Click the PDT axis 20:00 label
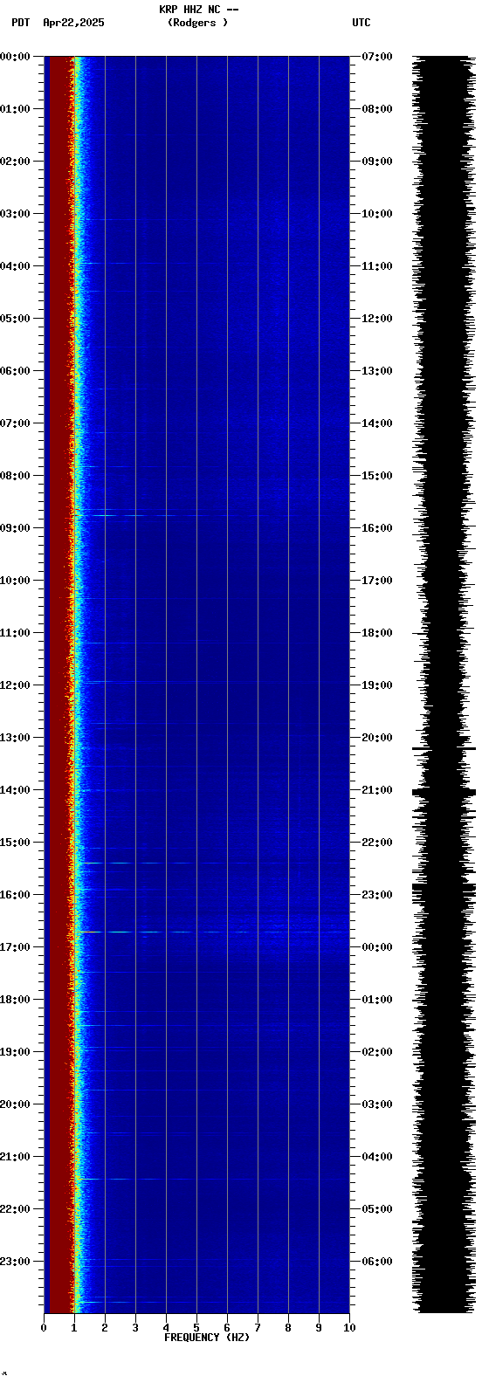482x1383 pixels. [x=15, y=1104]
